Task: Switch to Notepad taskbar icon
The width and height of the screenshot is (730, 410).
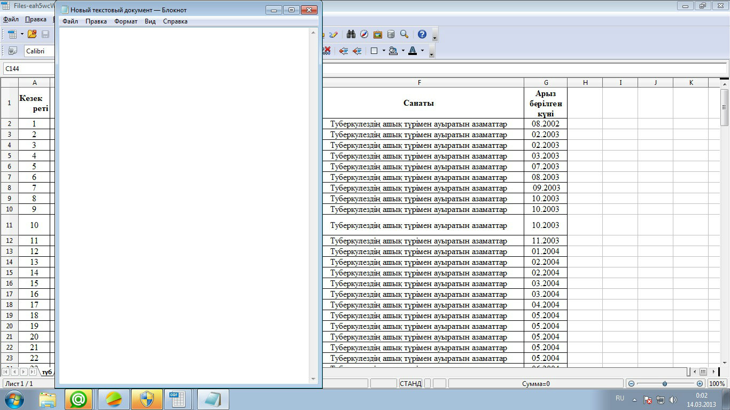Action: pyautogui.click(x=213, y=399)
